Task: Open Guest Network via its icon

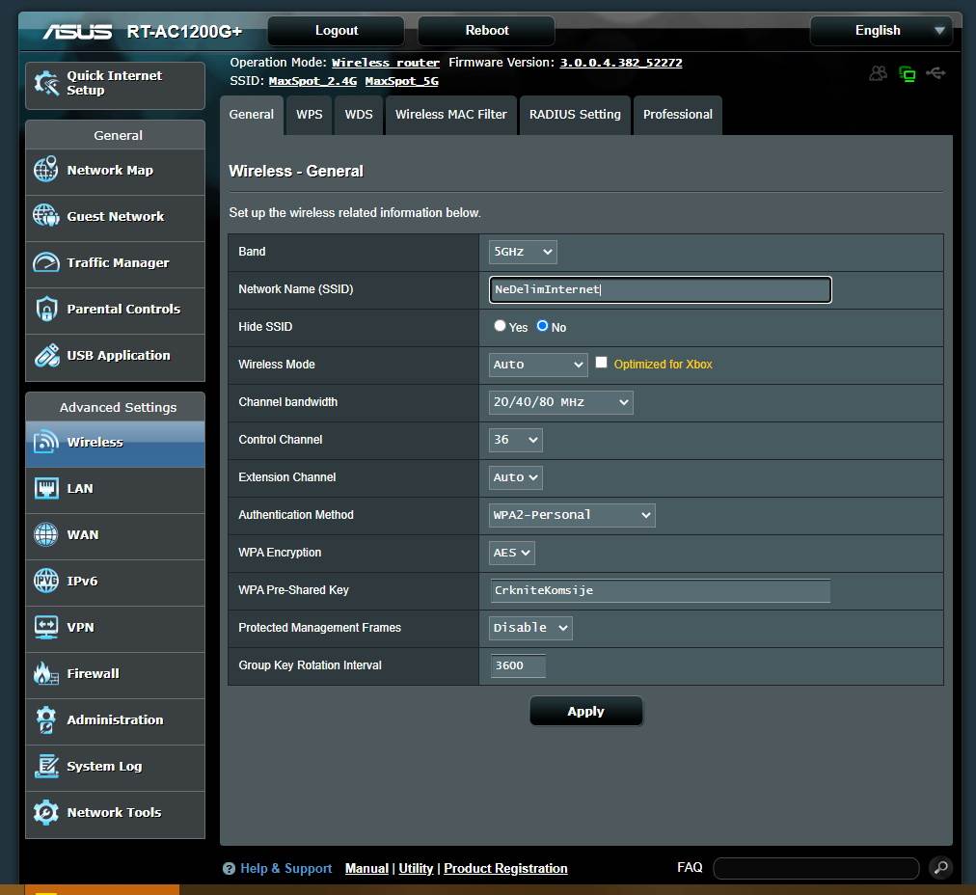Action: [45, 217]
